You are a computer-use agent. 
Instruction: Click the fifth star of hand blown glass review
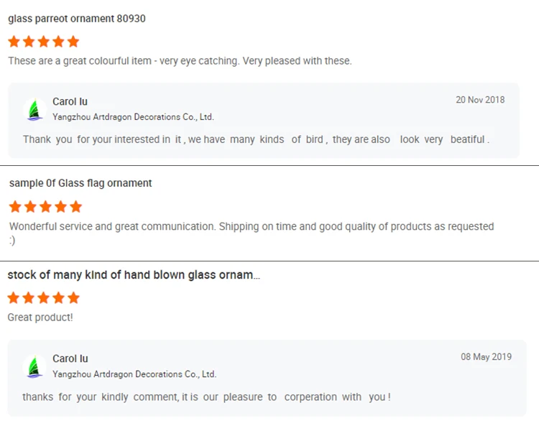73,298
